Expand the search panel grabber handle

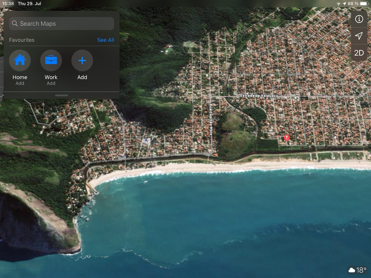[x=62, y=95]
